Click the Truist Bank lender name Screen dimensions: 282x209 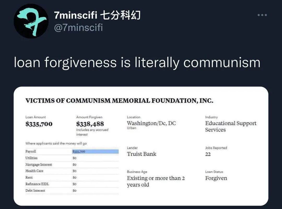(142, 154)
